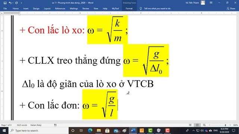Viewport: 239px width, 134px height.
Task: Open the Help tab
Action: pyautogui.click(x=105, y=9)
